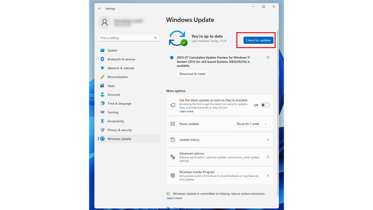The image size is (373, 210).
Task: Open Gaming settings label
Action: [113, 112]
